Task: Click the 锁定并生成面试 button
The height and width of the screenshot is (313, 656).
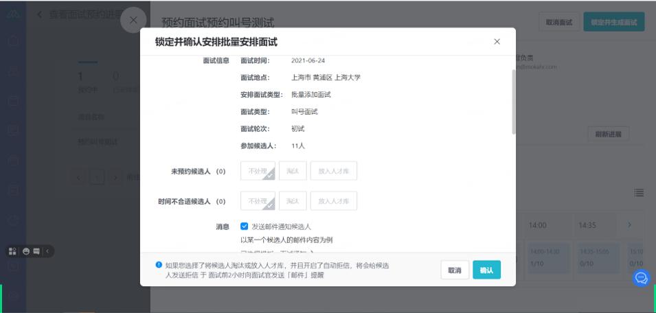Action: coord(613,22)
